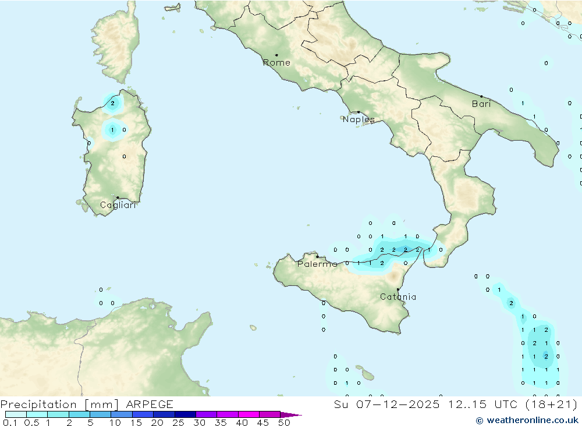The height and width of the screenshot is (426, 582).
Task: Click the Bari city label
Action: tap(481, 104)
